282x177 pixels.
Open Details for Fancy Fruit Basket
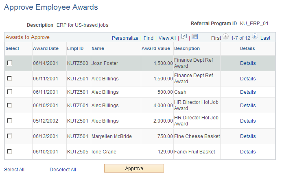[248, 151]
